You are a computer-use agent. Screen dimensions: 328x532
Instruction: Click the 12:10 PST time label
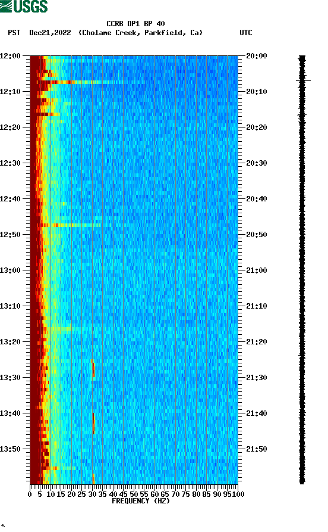10,92
